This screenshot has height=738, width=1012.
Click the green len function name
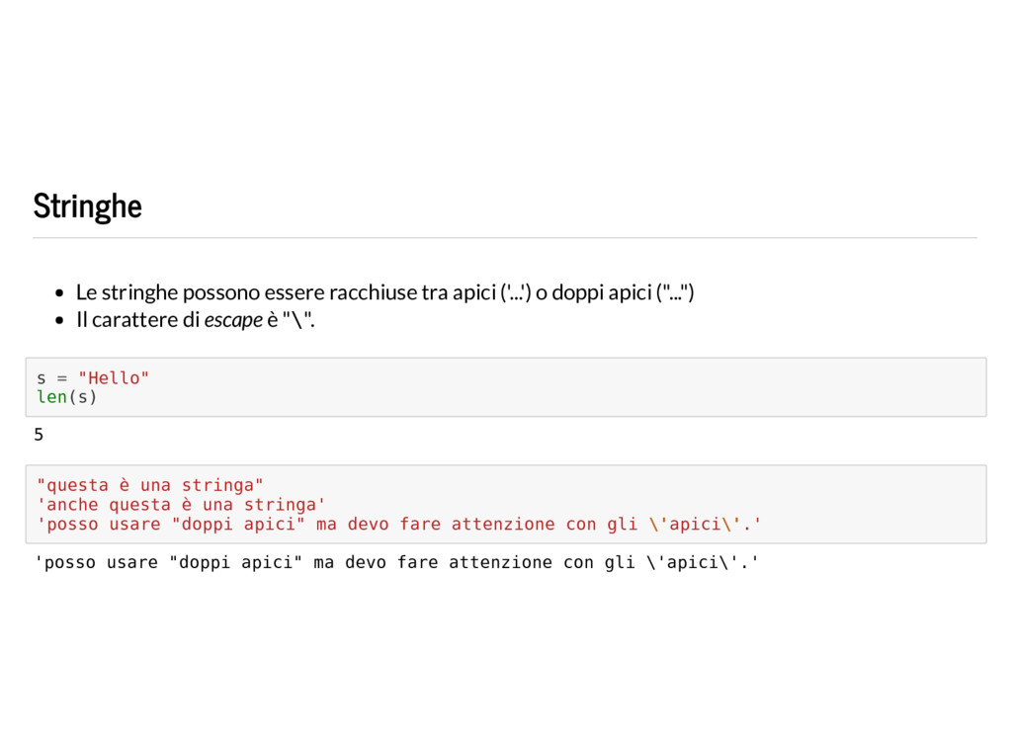(x=51, y=397)
